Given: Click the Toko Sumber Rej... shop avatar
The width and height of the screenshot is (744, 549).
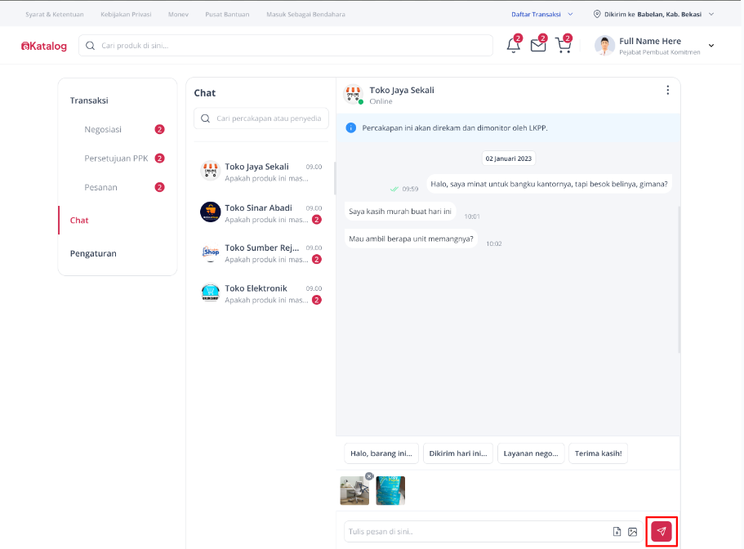Looking at the screenshot, I should pyautogui.click(x=210, y=252).
